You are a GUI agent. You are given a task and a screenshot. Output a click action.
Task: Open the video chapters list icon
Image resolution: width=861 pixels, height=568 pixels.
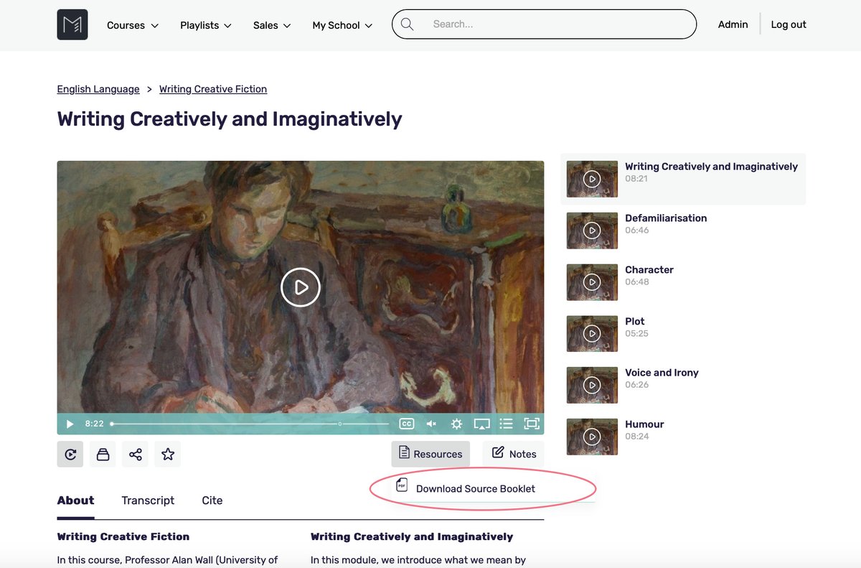[x=506, y=424]
